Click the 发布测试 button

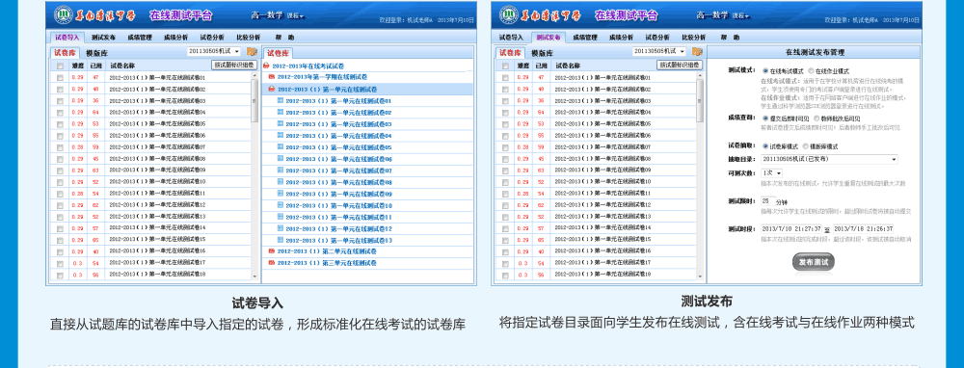pos(814,262)
